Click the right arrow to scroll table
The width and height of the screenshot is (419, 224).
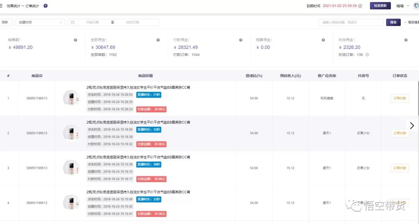coord(412,126)
